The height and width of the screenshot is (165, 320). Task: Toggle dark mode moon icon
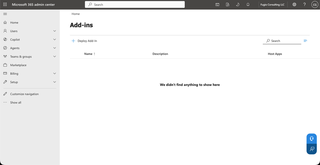point(238,5)
